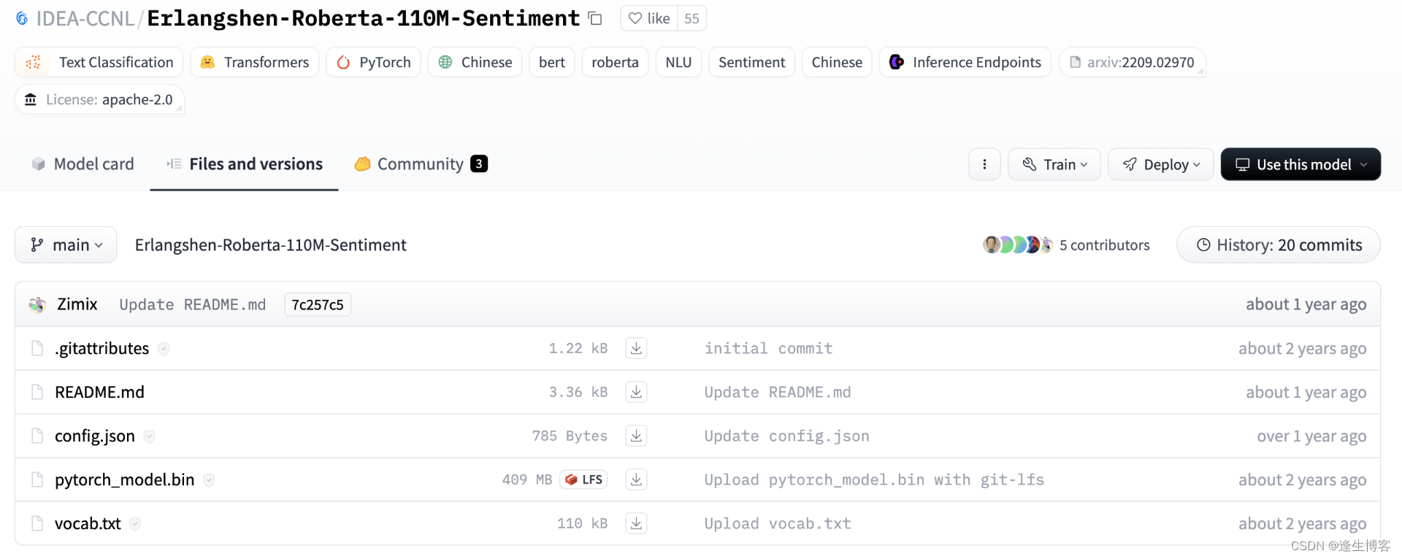The width and height of the screenshot is (1402, 559).
Task: Click the 'over 1 year ago' timestamp
Action: click(x=1311, y=436)
